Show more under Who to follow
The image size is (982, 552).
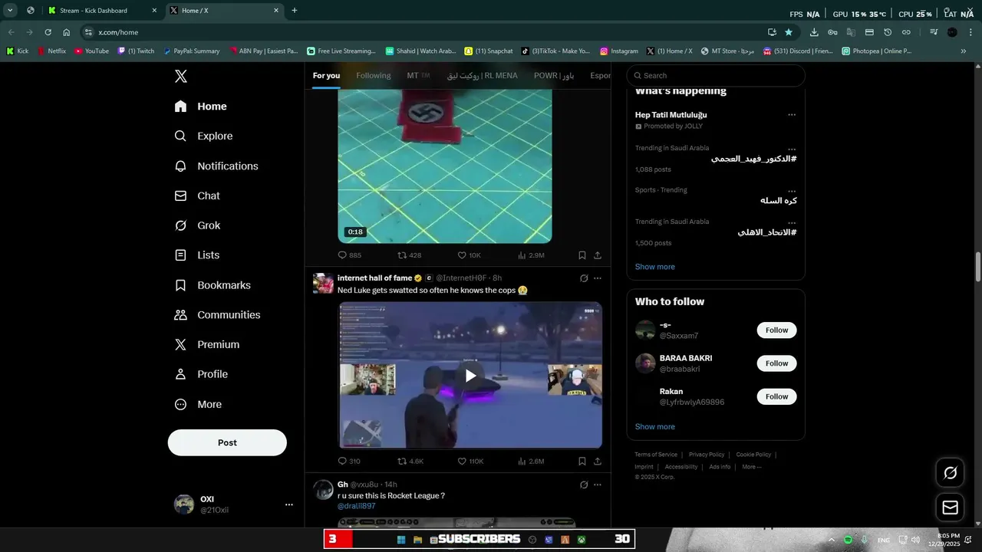654,427
